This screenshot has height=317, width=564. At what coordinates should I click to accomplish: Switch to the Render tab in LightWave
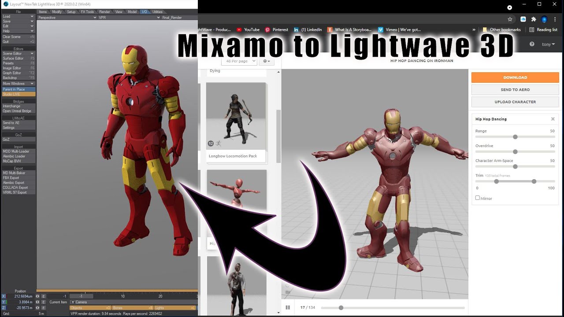click(x=104, y=12)
